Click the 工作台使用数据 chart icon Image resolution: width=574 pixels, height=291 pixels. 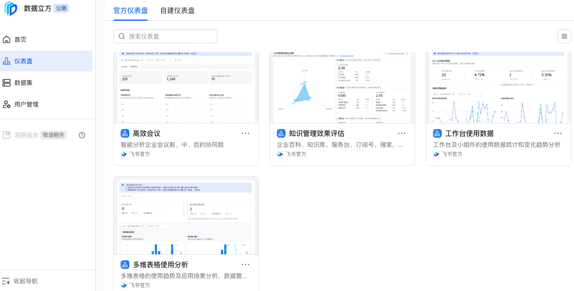tap(437, 133)
